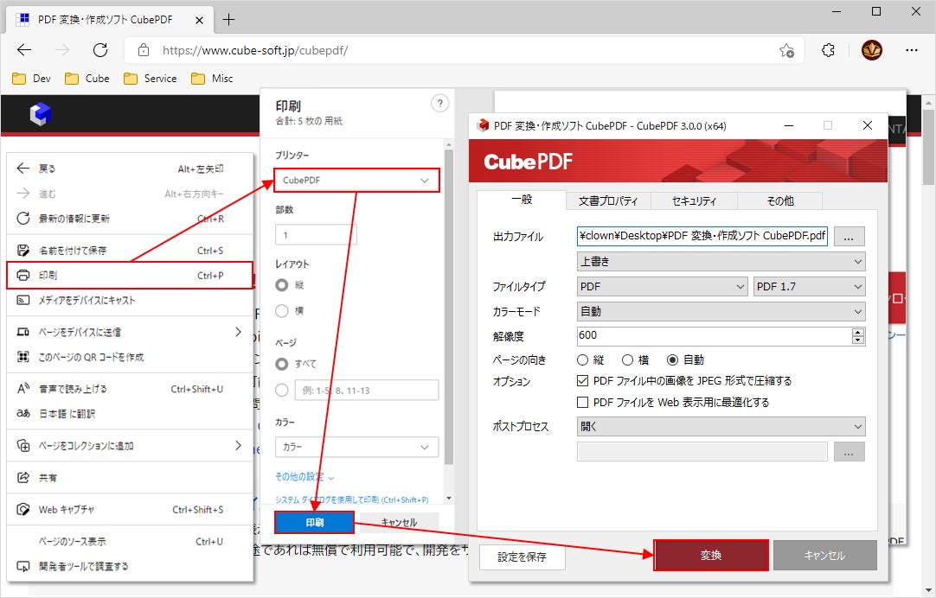Open the カラーモード 自動 dropdown
936x598 pixels.
tap(721, 312)
